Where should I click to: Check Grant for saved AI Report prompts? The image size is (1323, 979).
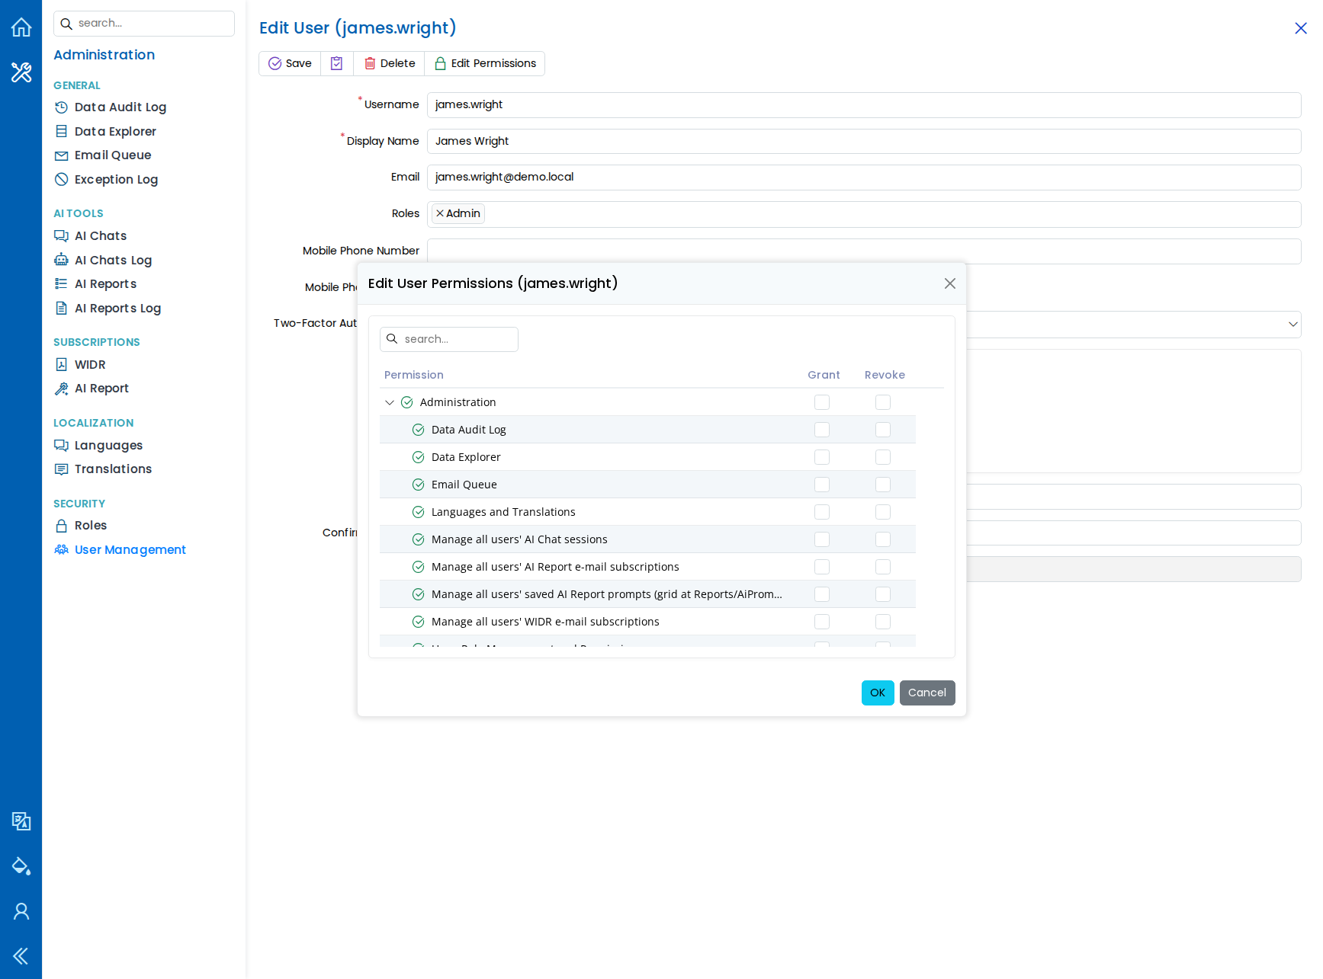(x=822, y=594)
